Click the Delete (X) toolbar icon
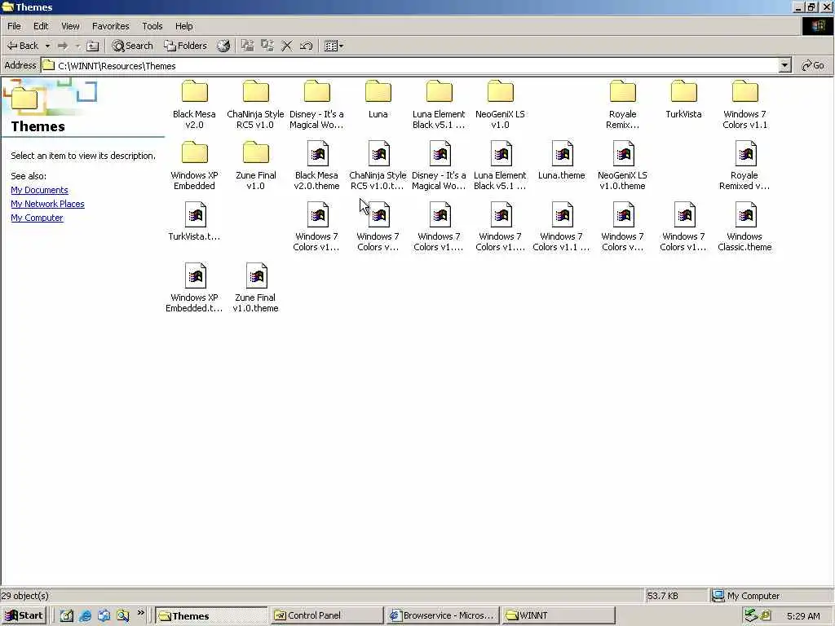835x626 pixels. coord(286,46)
